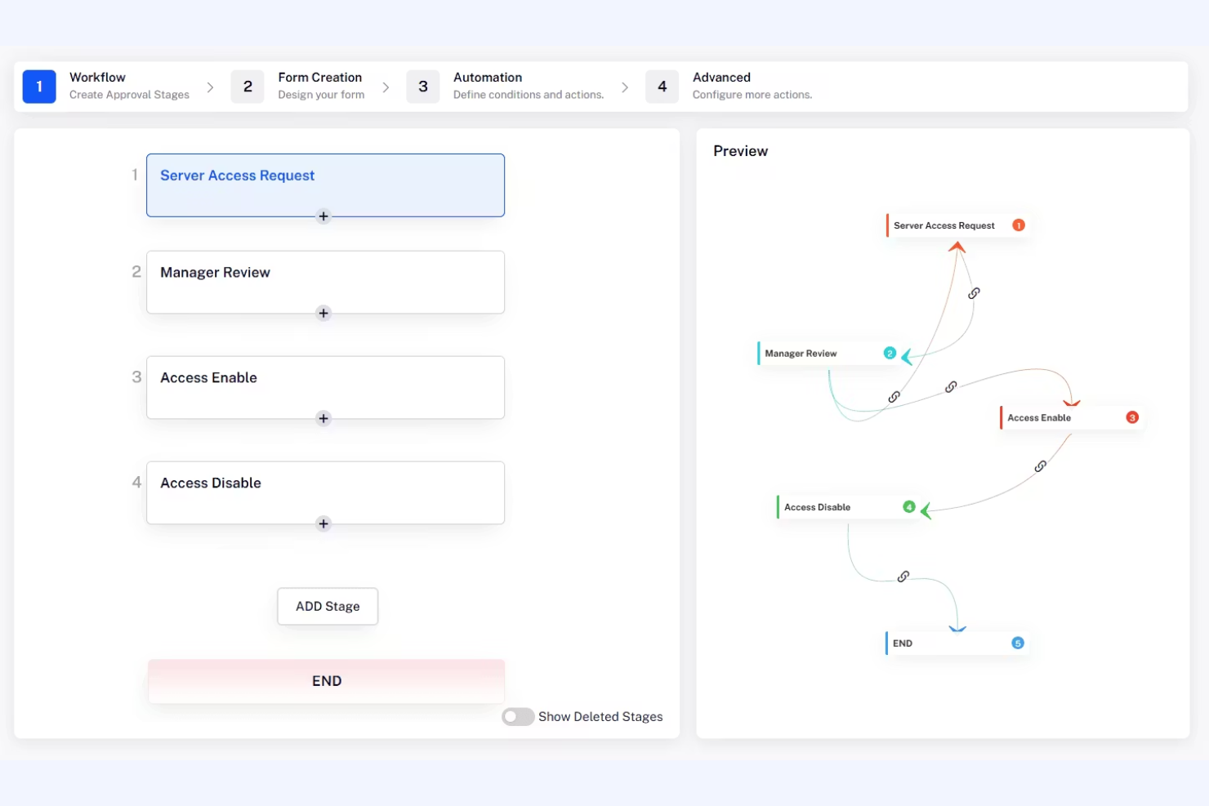Click the chevron between Workflow and Form Creation
Viewport: 1209px width, 806px height.
[x=210, y=87]
